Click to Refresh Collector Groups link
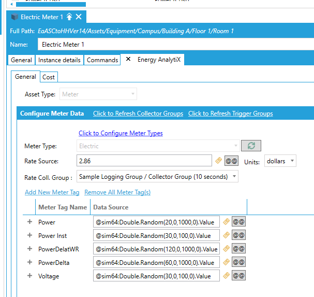 click(x=138, y=114)
